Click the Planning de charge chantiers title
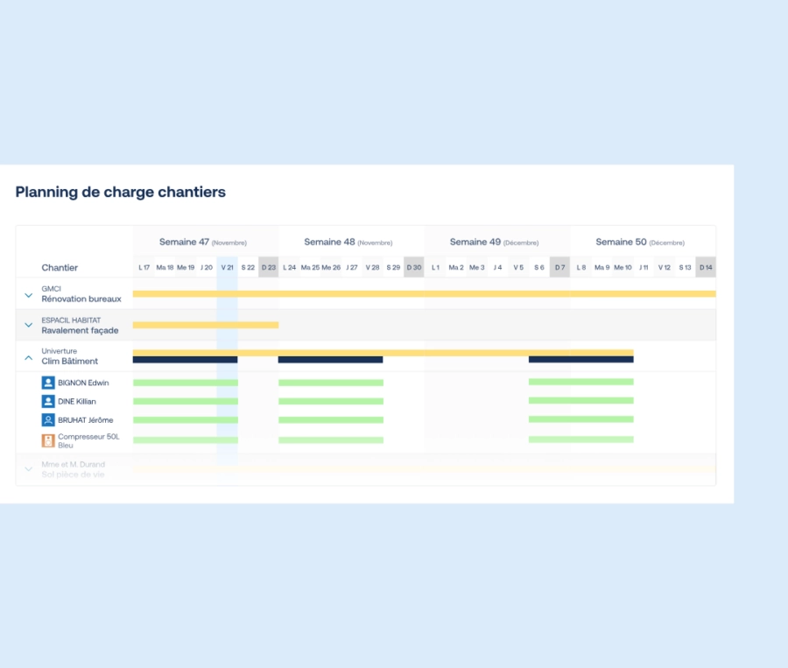This screenshot has width=788, height=668. [120, 192]
